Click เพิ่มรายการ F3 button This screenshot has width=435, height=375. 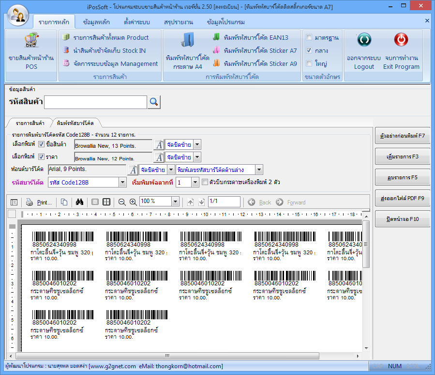pos(402,156)
